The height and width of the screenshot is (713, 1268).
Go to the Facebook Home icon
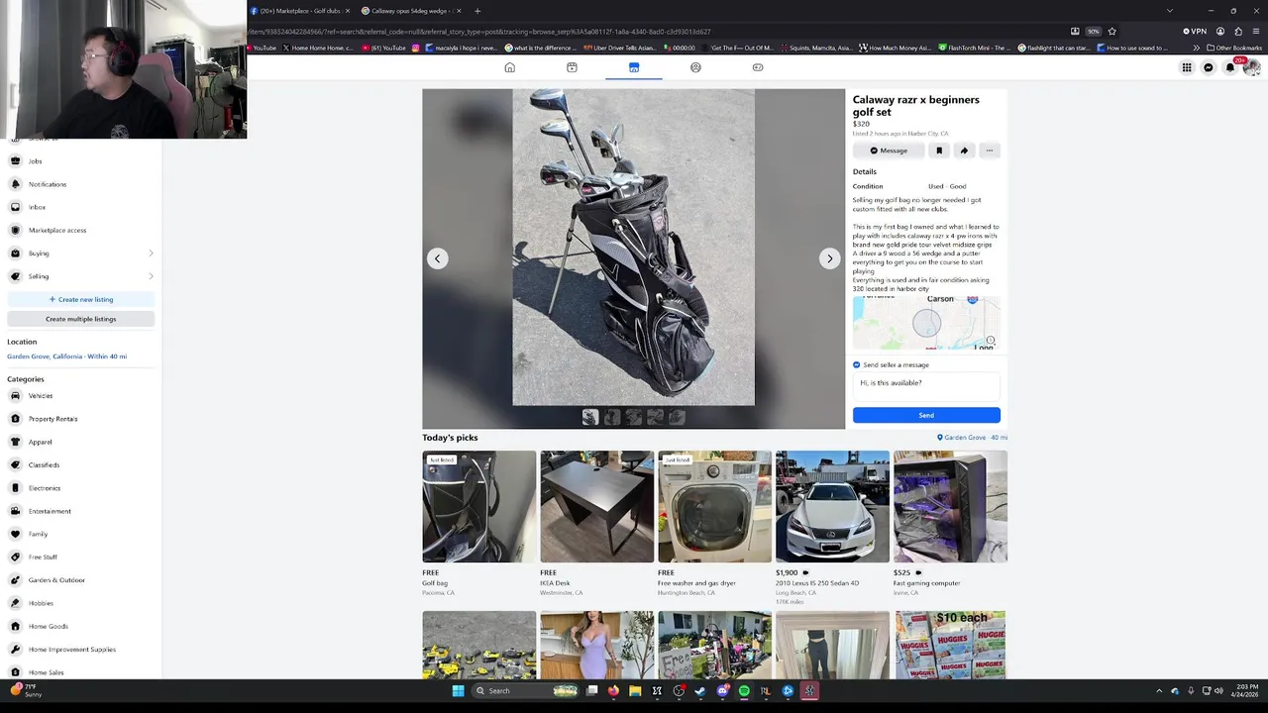(510, 67)
